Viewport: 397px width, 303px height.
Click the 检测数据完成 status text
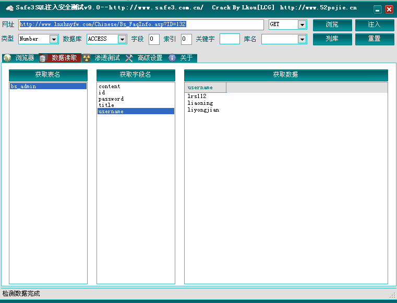pyautogui.click(x=21, y=294)
